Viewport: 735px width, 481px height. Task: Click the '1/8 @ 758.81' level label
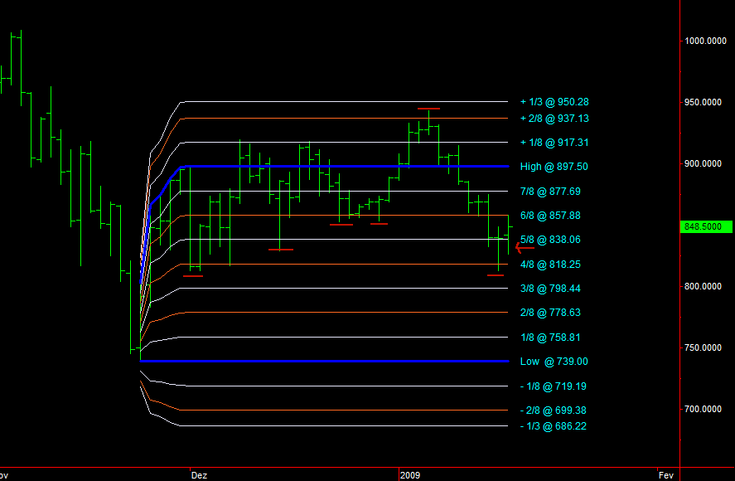tap(550, 338)
